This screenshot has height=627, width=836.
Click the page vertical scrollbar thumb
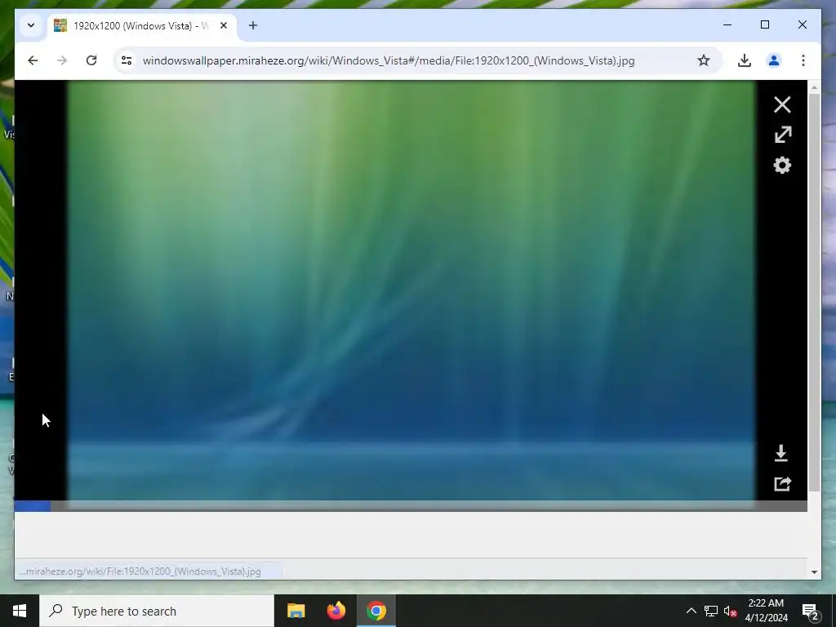(814, 292)
